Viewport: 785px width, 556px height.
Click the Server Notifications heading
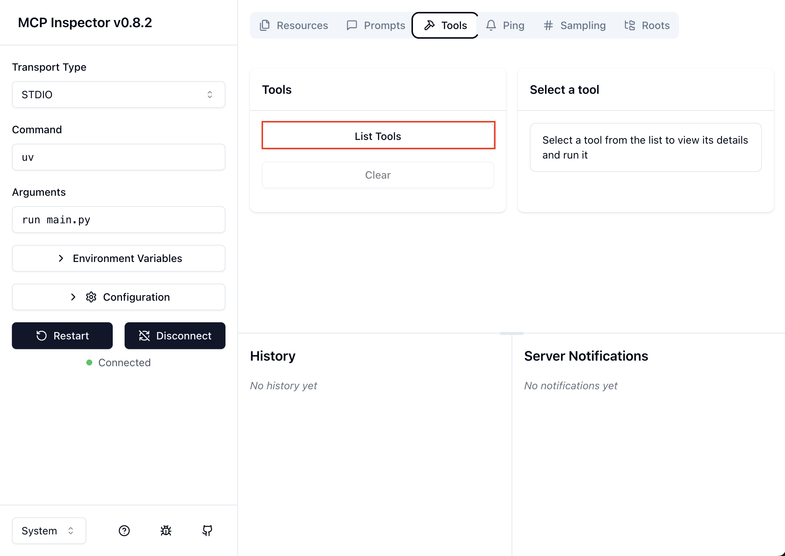(586, 356)
